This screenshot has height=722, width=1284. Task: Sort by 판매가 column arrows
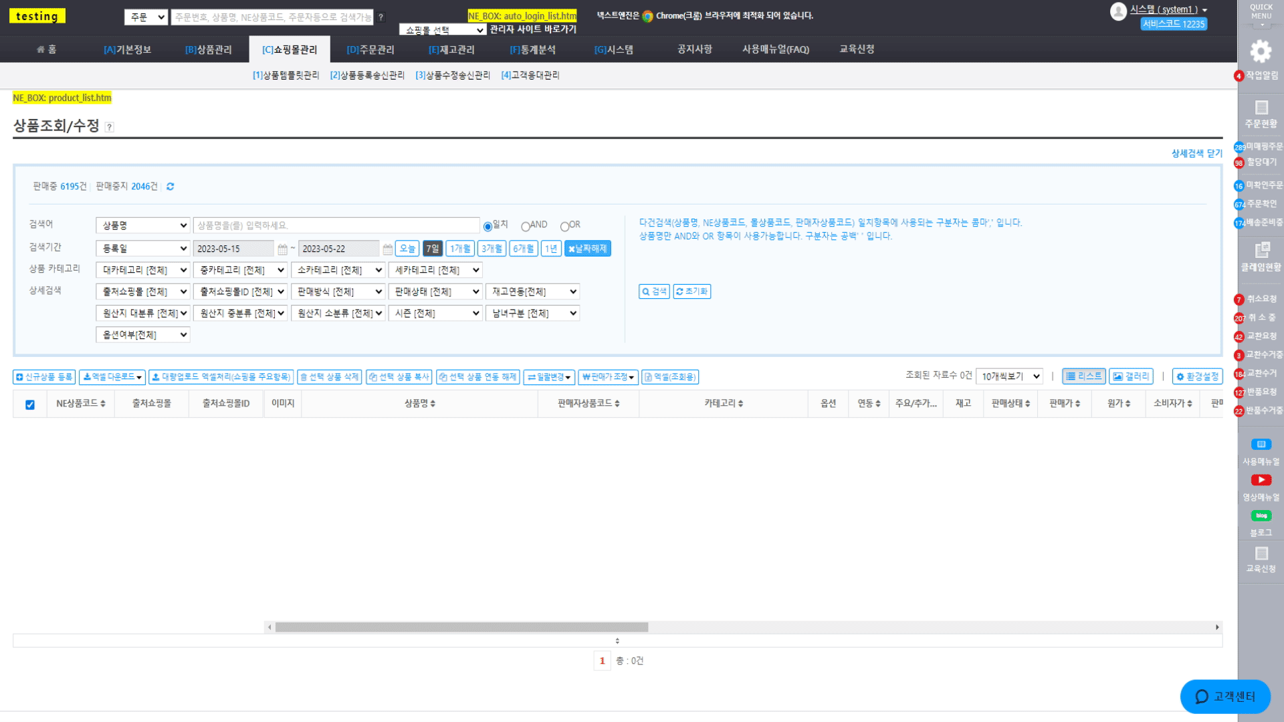(1077, 404)
